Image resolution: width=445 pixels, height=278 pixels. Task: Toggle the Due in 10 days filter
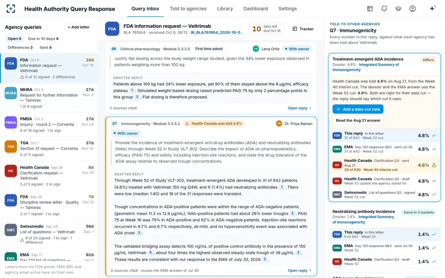[43, 39]
